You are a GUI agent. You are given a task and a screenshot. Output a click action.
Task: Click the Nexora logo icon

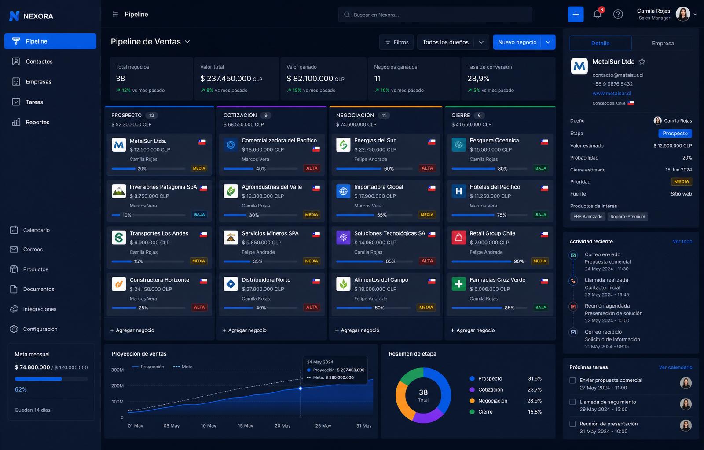[x=14, y=16]
